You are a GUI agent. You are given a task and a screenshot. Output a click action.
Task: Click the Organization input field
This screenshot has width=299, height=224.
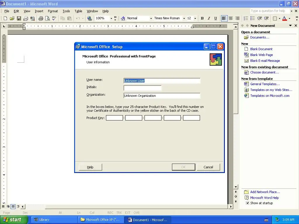tap(162, 96)
